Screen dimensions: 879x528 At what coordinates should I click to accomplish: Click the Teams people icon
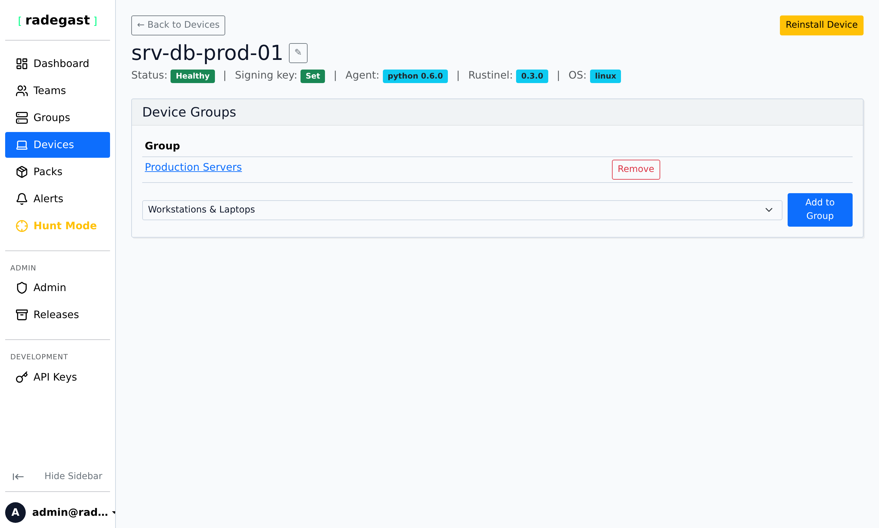22,91
